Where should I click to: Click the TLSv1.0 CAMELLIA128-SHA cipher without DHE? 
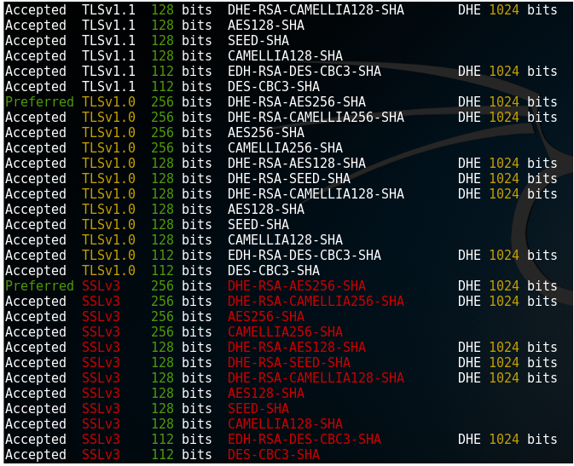pyautogui.click(x=285, y=240)
